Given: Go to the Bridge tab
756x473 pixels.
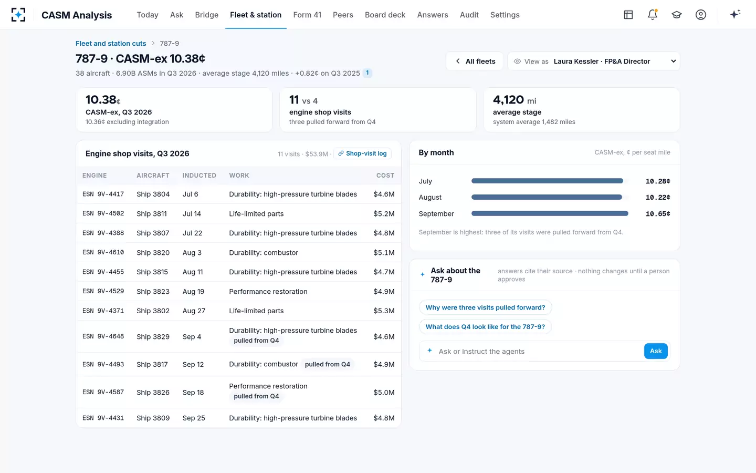Looking at the screenshot, I should (x=207, y=15).
